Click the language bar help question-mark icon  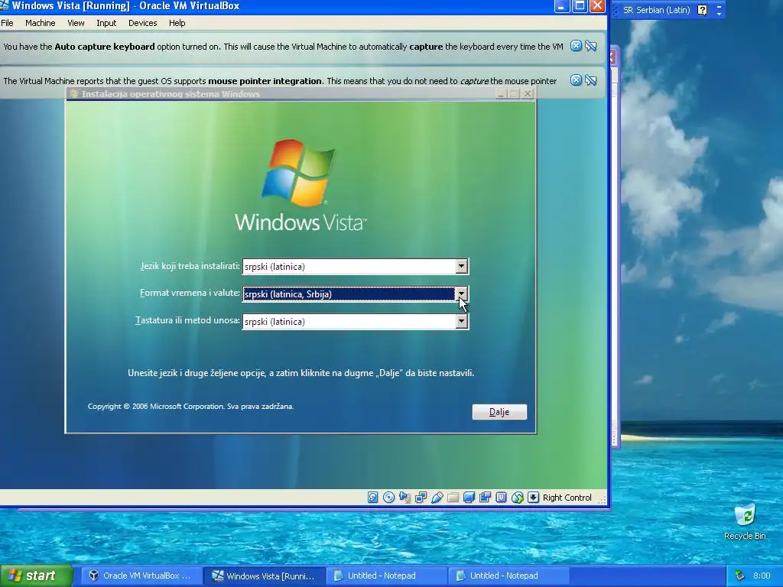pos(702,10)
